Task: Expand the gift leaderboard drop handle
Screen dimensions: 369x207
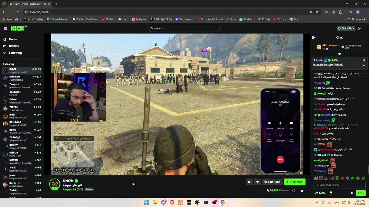Action: coord(339,54)
